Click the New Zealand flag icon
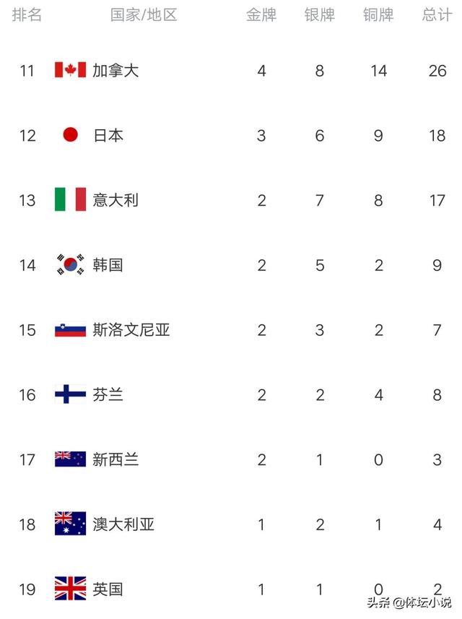The image size is (462, 619). (70, 459)
